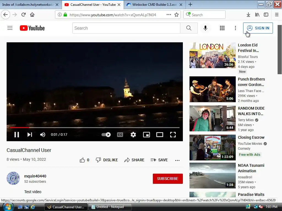Open video player settings gear
Viewport: 282px width, 211px height.
tap(133, 135)
